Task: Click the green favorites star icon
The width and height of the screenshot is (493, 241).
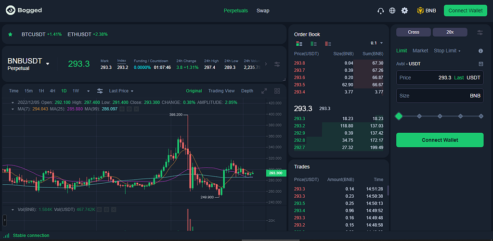Action: [10, 34]
